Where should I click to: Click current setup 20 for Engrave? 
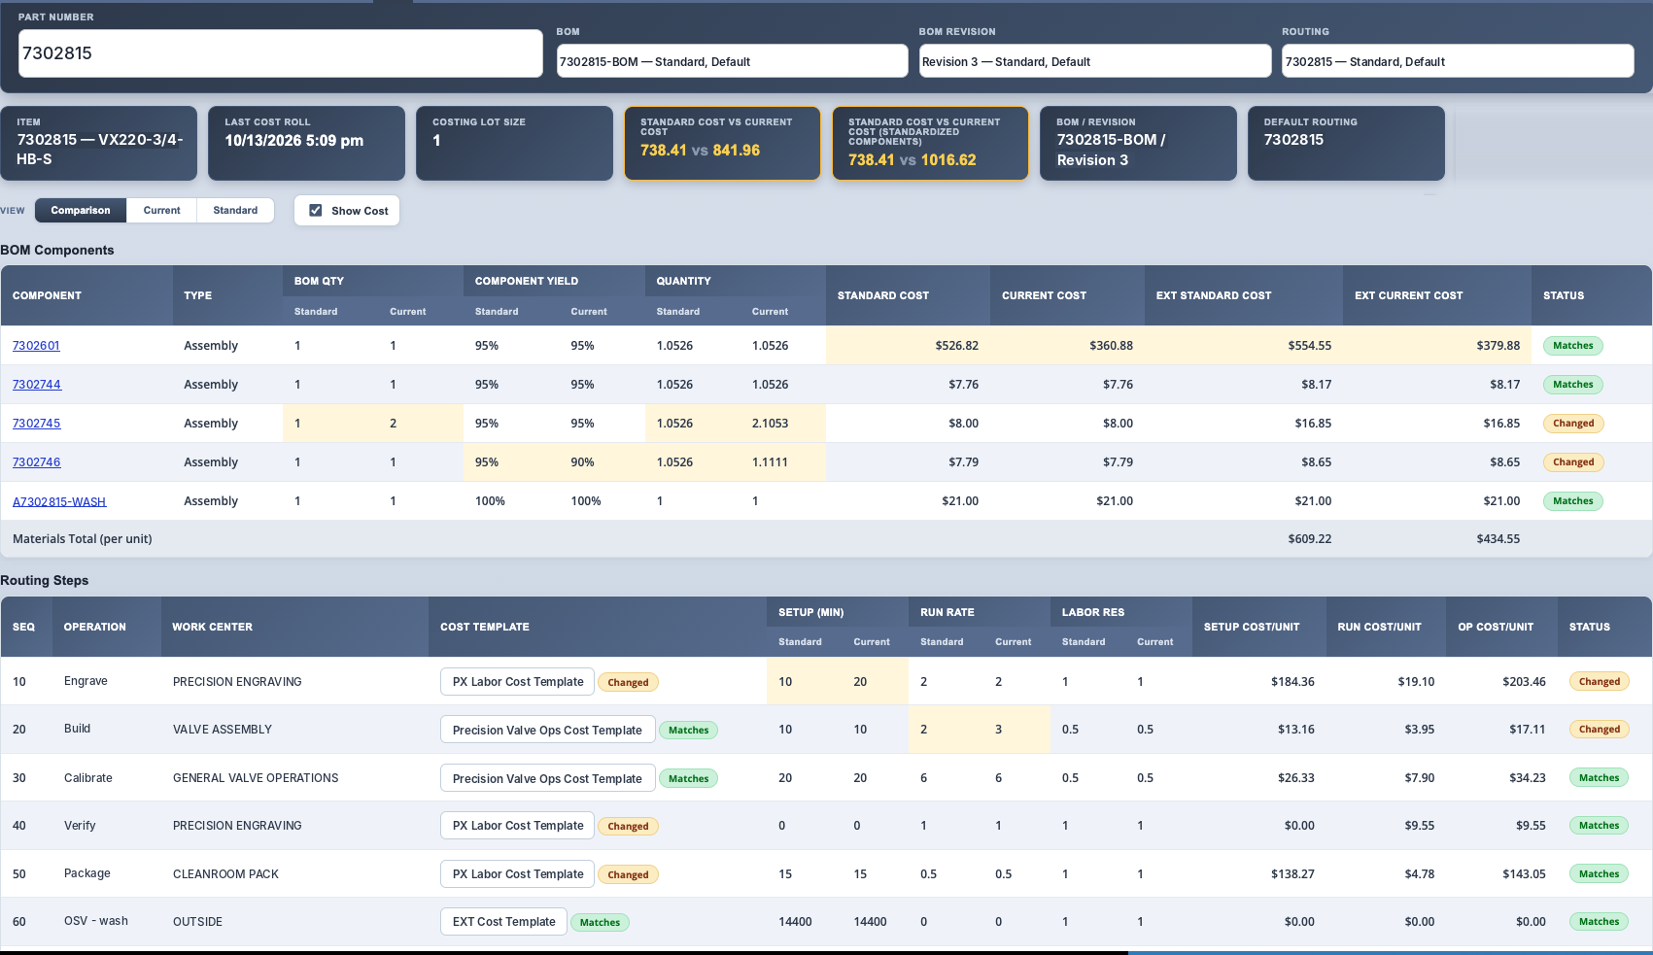860,682
